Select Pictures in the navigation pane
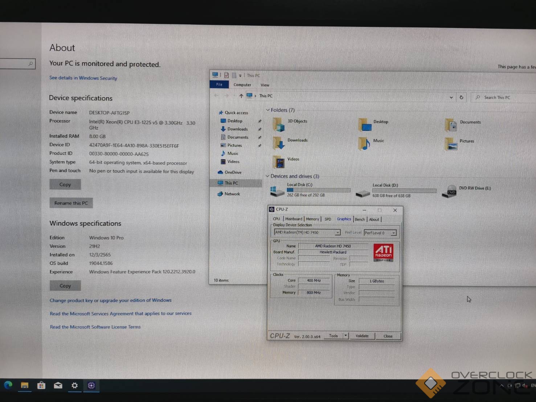 tap(231, 145)
